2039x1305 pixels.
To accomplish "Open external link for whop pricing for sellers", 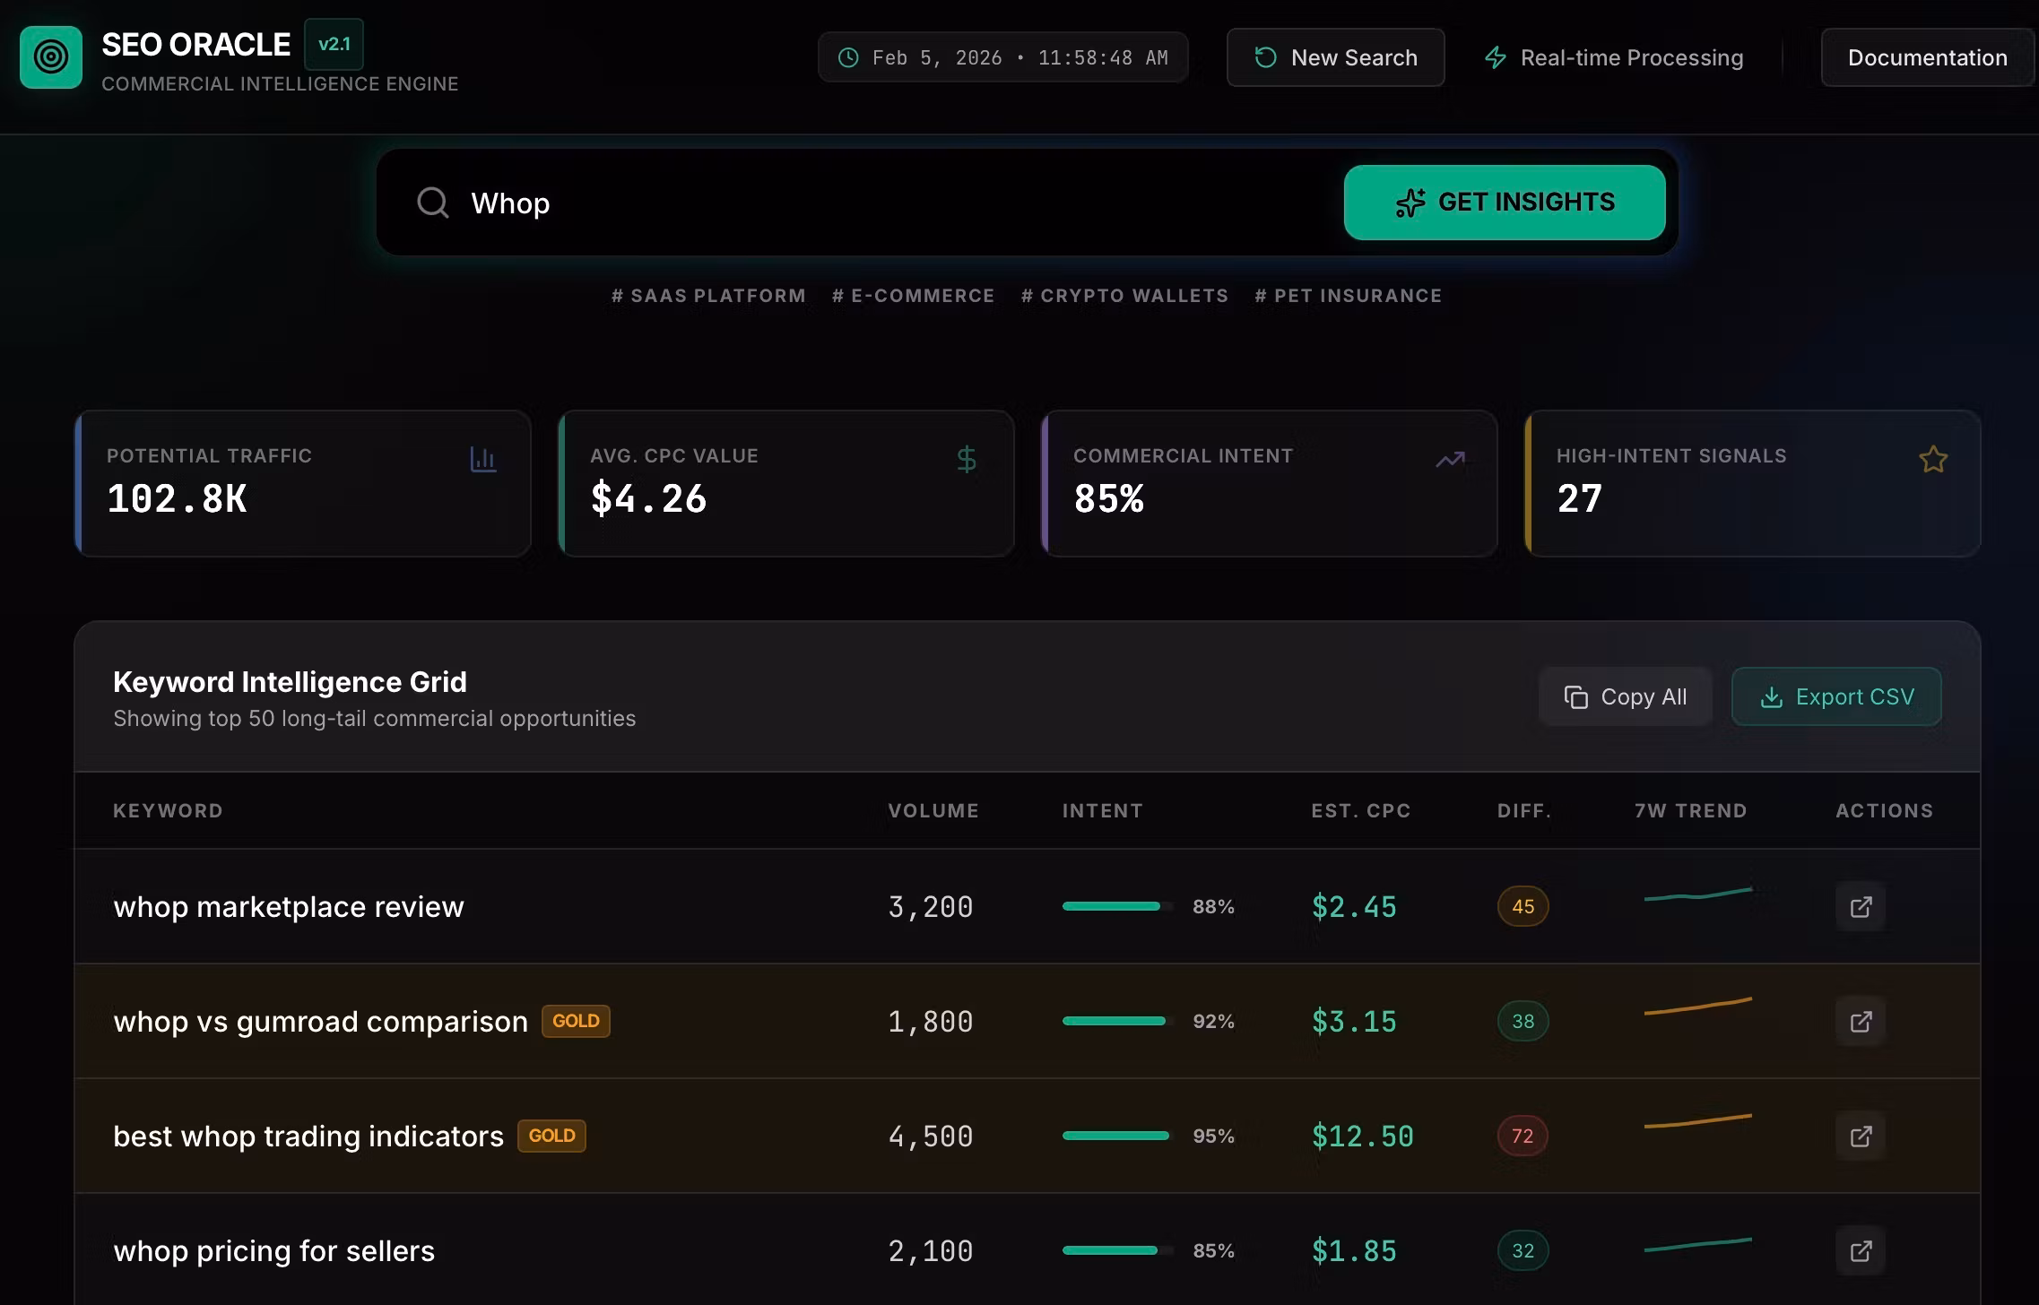I will (x=1861, y=1250).
